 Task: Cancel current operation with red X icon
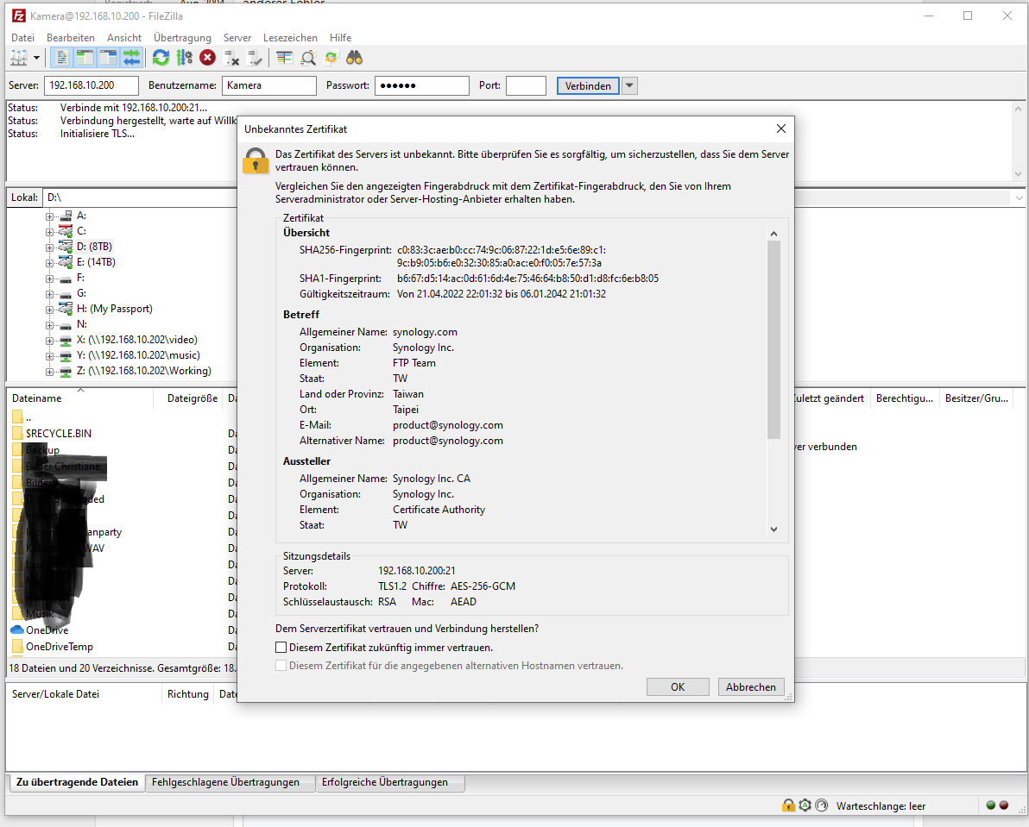(207, 58)
